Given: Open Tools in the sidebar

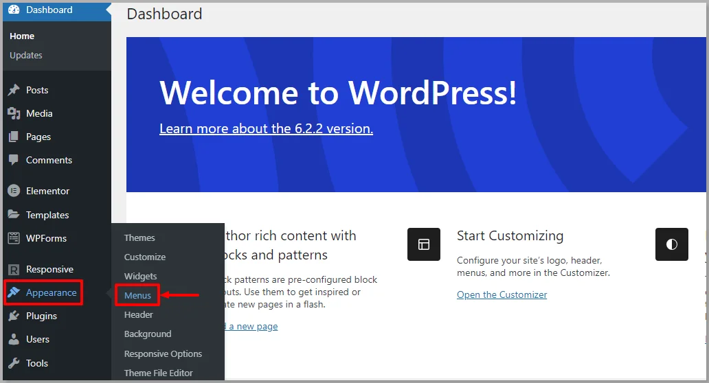Looking at the screenshot, I should coord(37,363).
